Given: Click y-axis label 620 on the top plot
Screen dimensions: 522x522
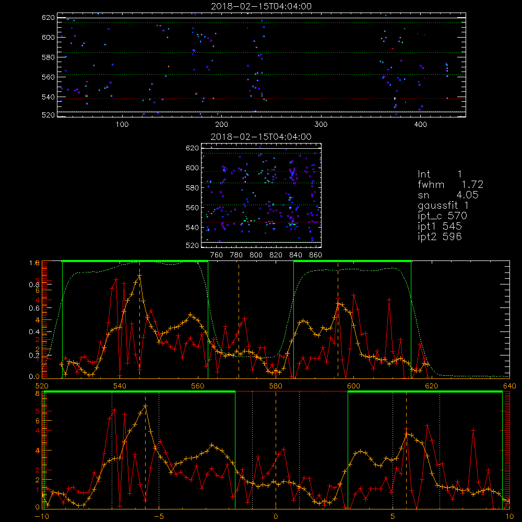Looking at the screenshot, I should tap(48, 18).
